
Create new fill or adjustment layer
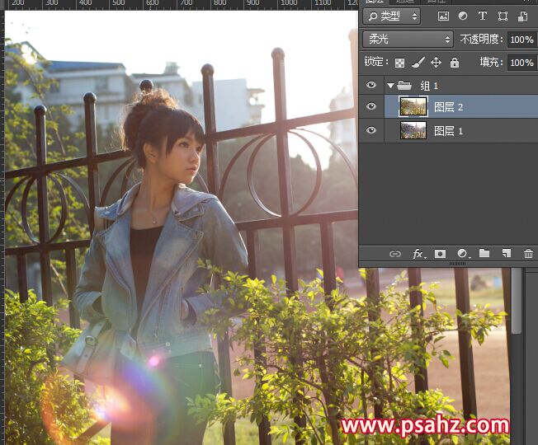click(x=462, y=254)
